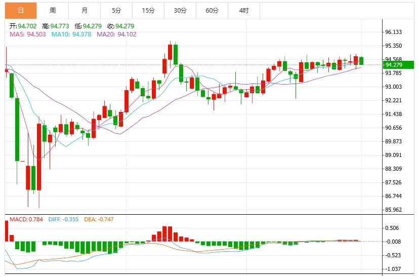Viewport: 419px width, 276px height.
Task: Click the high price 94.773 value
Action: (x=60, y=26)
